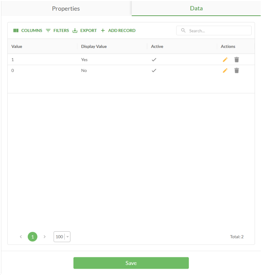The image size is (261, 275).
Task: Select page 1 in pagination
Action: tap(32, 237)
